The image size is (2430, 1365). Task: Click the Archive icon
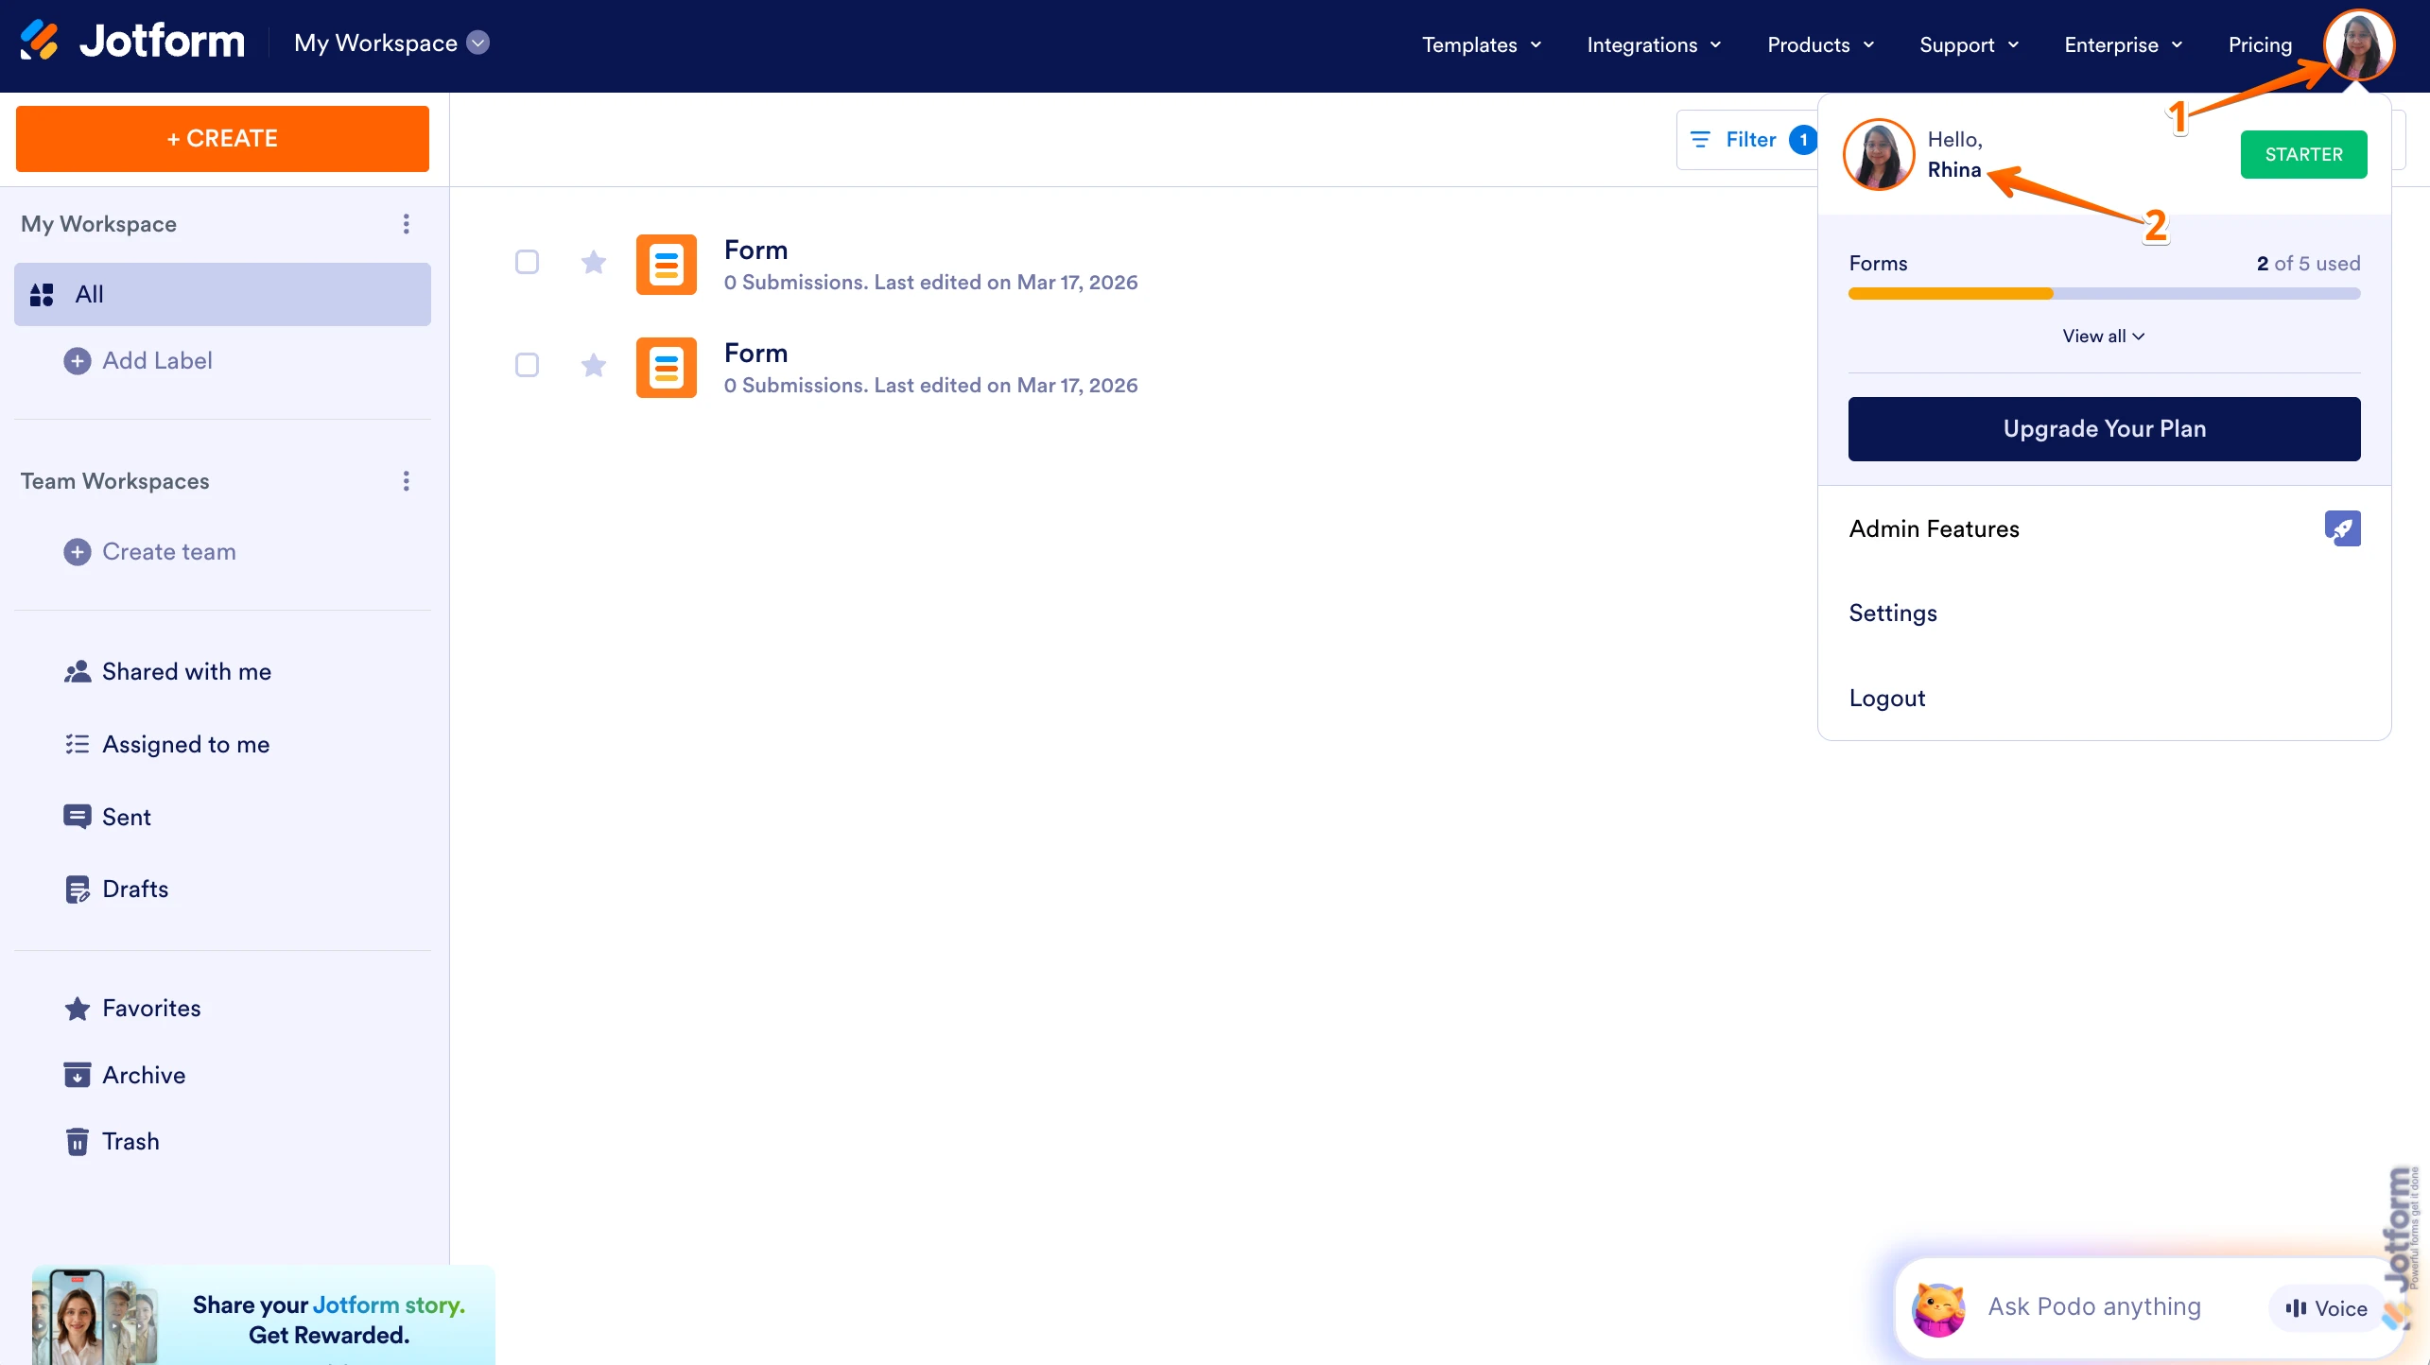78,1075
